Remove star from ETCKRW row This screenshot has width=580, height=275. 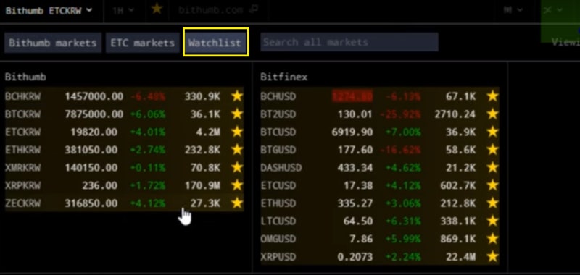237,132
